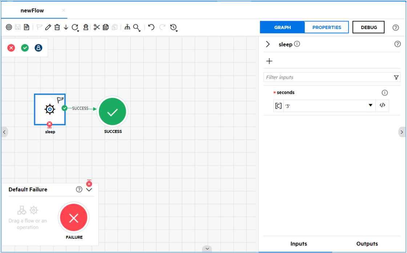Click the Undo arrow icon
The height and width of the screenshot is (253, 407).
tap(151, 27)
